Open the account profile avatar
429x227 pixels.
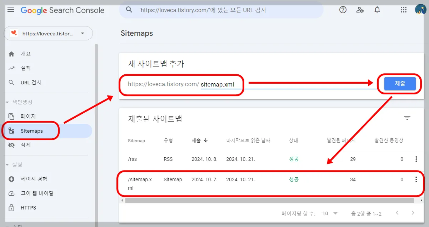click(420, 10)
